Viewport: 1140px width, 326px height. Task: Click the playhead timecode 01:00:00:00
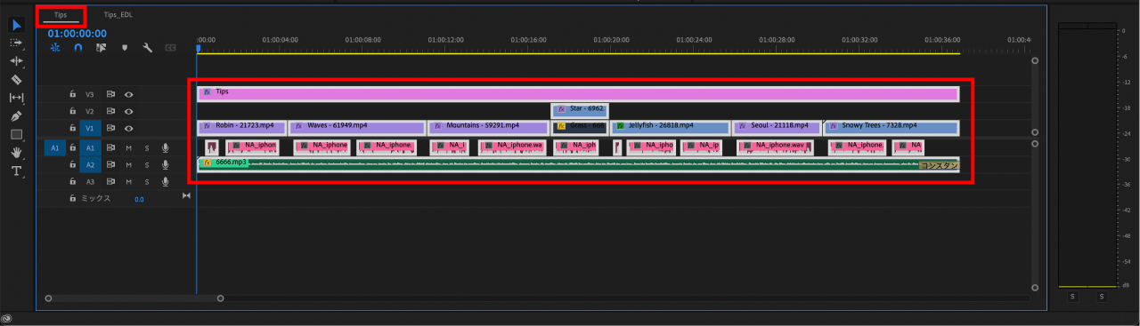[x=77, y=34]
